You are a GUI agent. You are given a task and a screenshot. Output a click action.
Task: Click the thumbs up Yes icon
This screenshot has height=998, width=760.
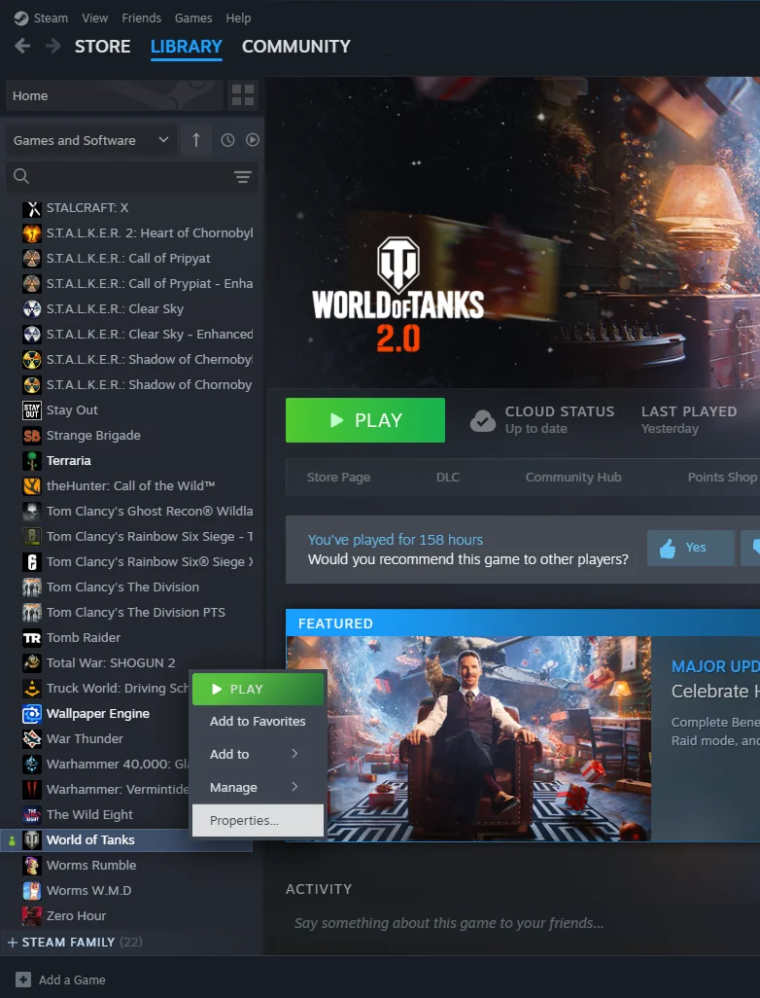[x=668, y=548]
